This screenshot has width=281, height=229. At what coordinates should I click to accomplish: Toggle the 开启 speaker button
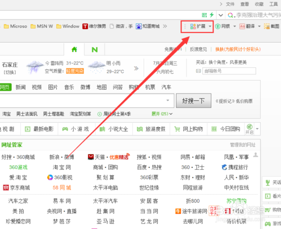click(250, 129)
